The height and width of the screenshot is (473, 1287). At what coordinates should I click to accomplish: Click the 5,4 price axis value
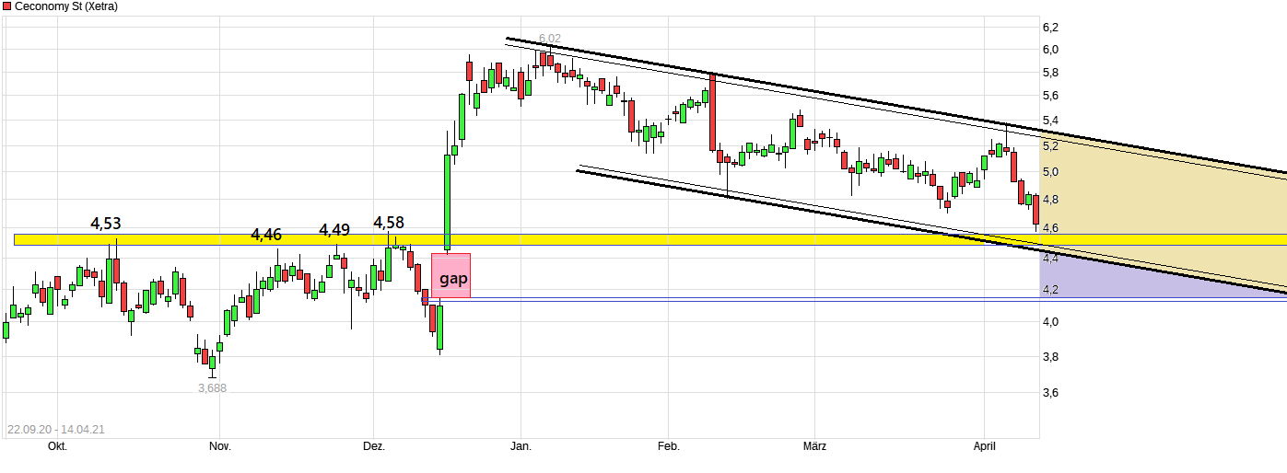point(1050,121)
